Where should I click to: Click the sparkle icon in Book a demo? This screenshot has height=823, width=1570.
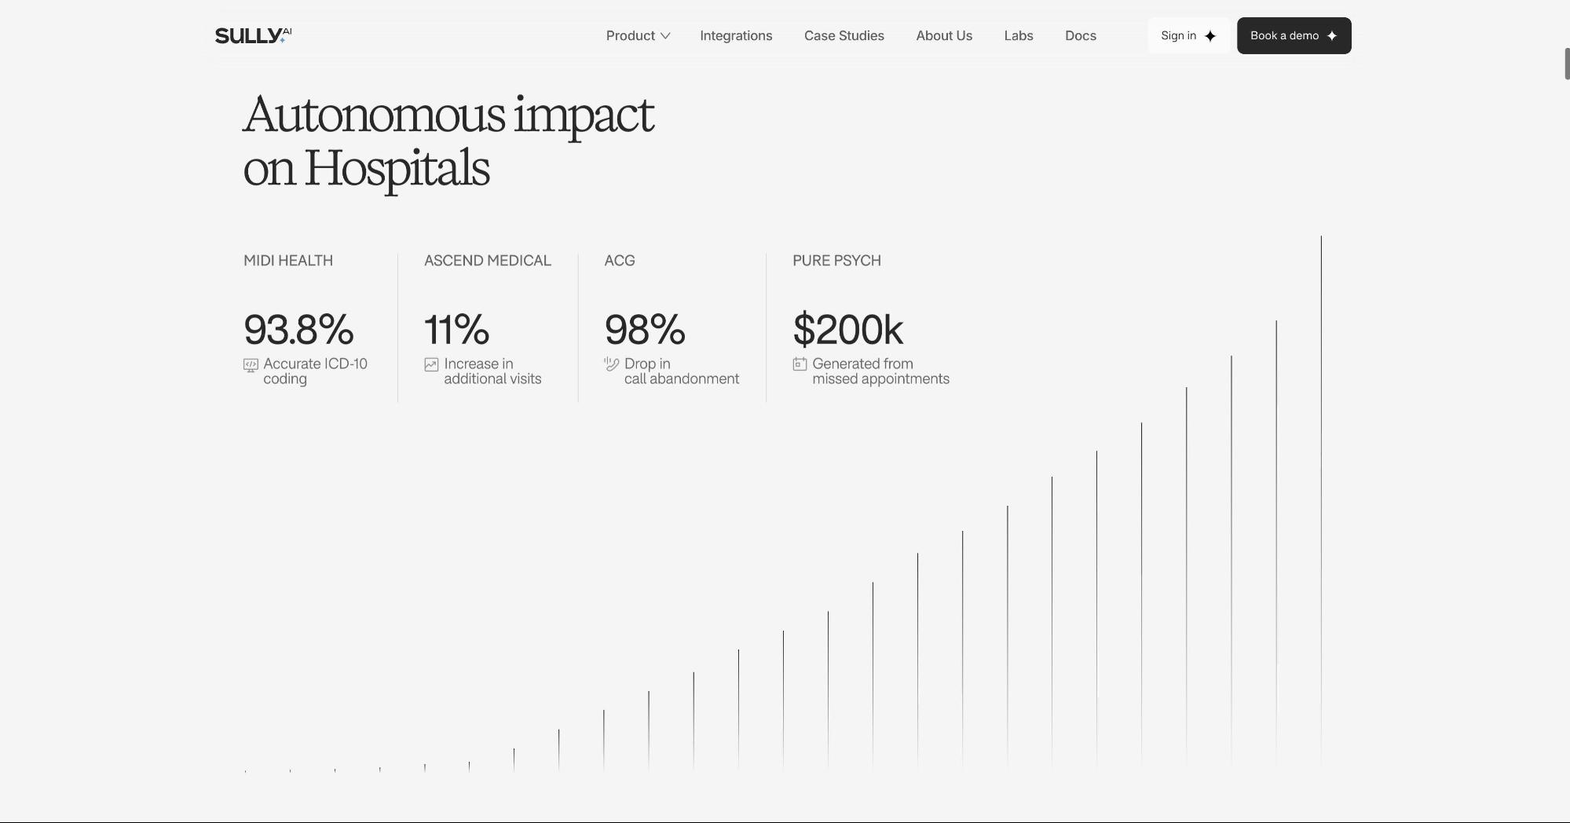1331,36
